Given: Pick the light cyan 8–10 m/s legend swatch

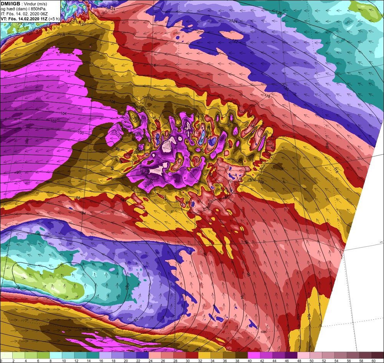Looking at the screenshot, I should (x=56, y=355).
